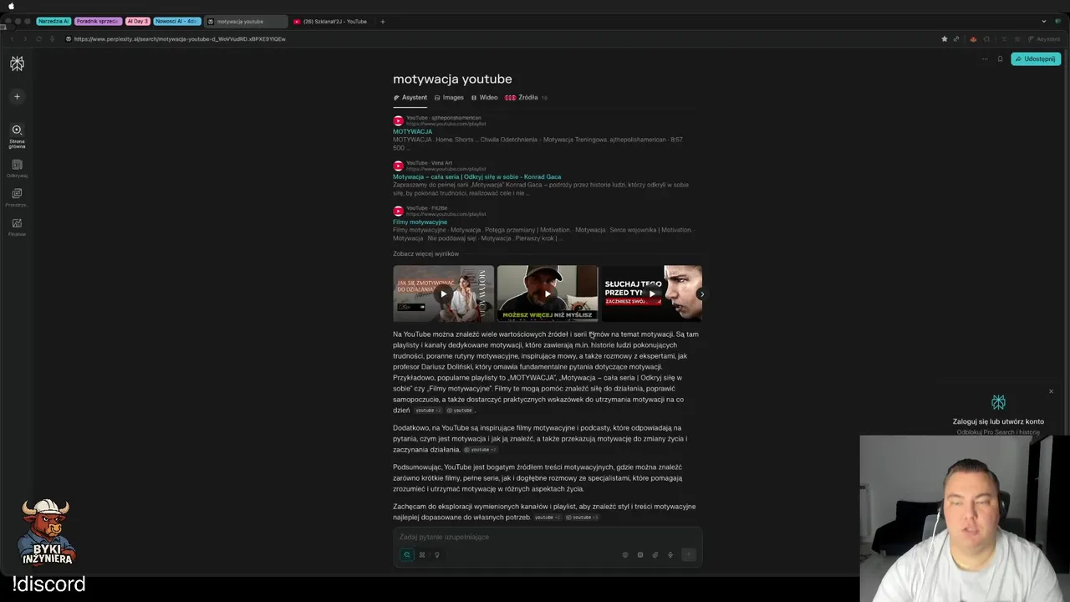Close the login prompt popup
1070x602 pixels.
click(1051, 391)
